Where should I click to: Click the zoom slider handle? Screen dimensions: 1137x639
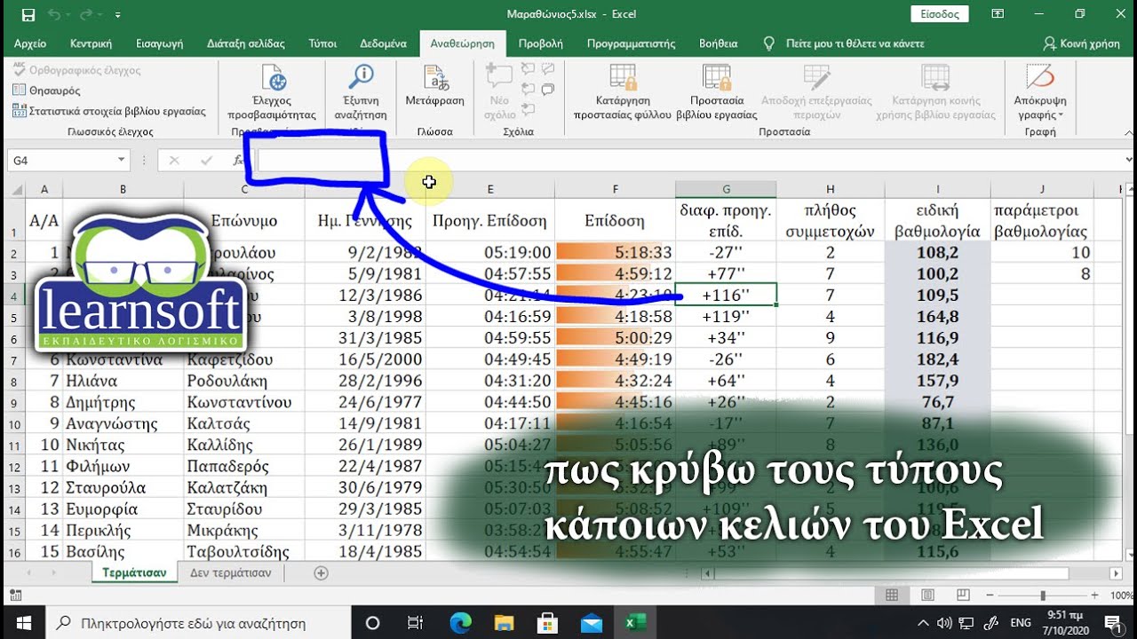[1043, 596]
